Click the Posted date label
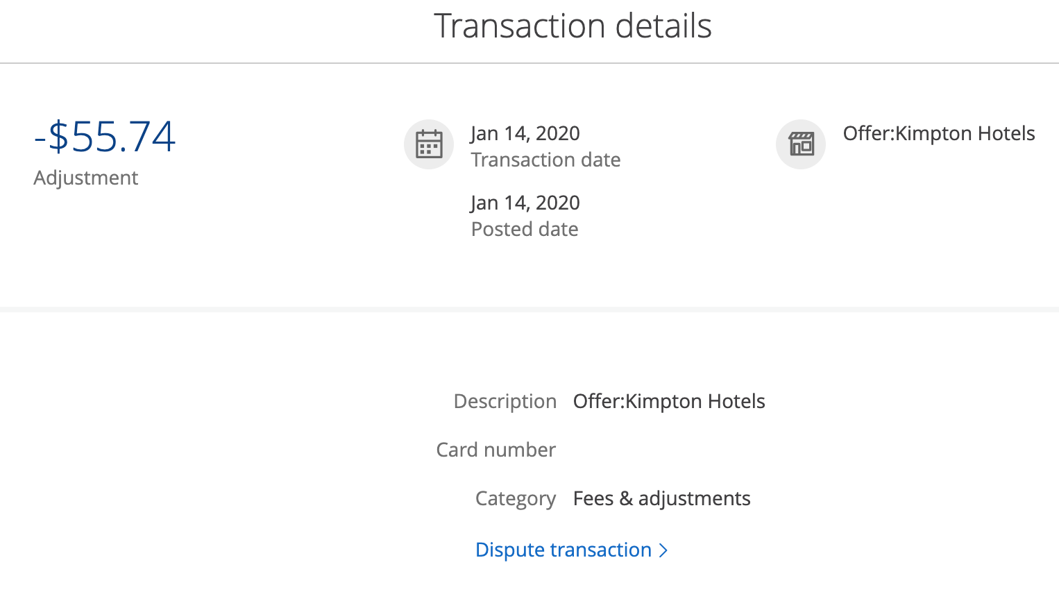Screen dimensions: 1059x601 pyautogui.click(x=525, y=229)
